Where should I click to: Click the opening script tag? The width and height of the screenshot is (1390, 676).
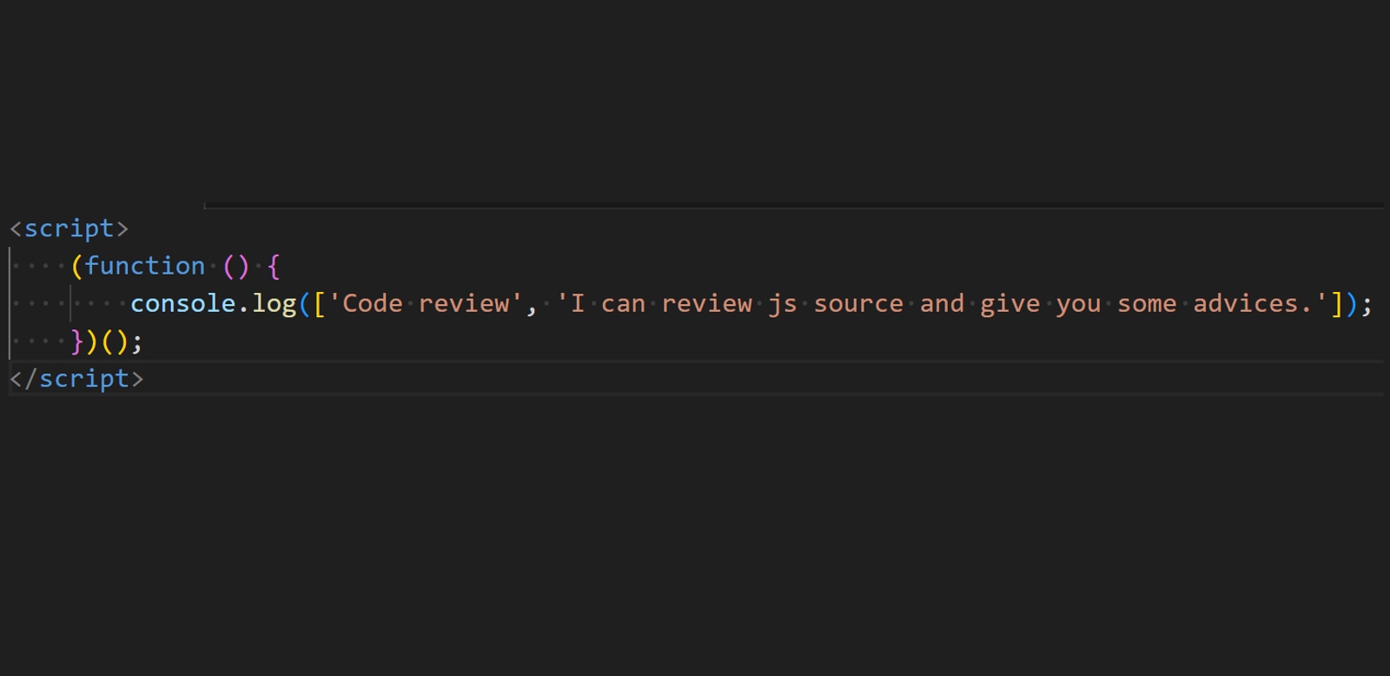pyautogui.click(x=69, y=229)
